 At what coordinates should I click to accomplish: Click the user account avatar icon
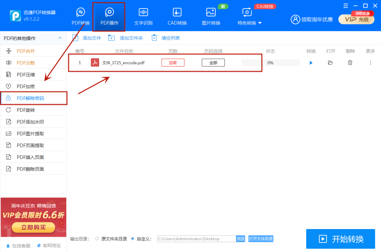point(295,19)
